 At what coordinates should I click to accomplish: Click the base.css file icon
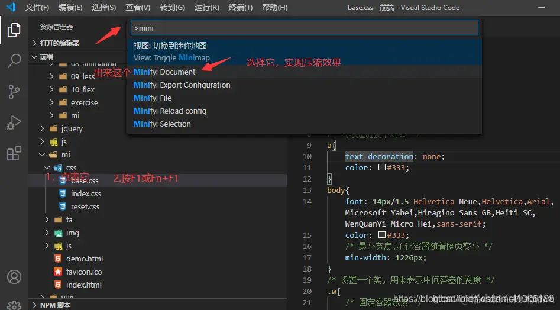click(63, 180)
